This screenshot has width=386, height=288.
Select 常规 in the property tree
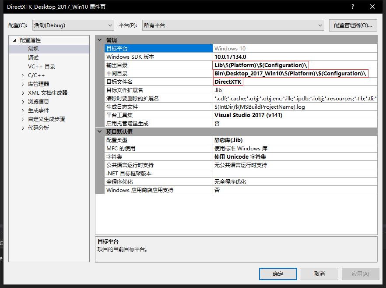click(x=33, y=49)
